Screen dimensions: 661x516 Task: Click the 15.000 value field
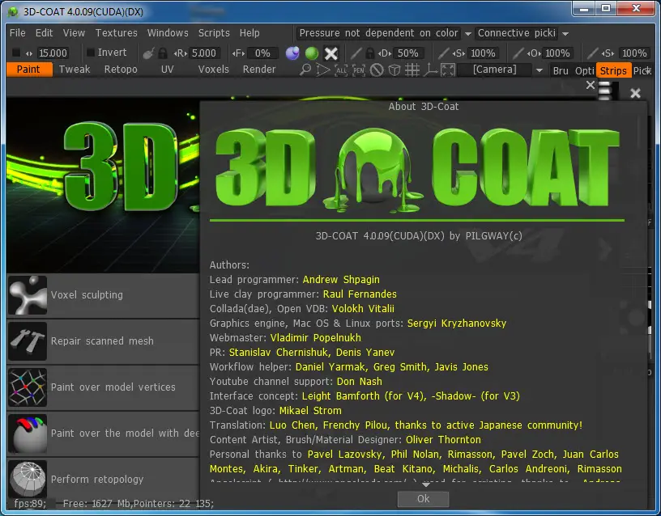[x=53, y=53]
